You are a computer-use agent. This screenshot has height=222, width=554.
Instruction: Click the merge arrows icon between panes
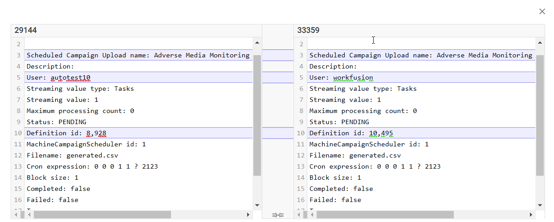pos(278,215)
